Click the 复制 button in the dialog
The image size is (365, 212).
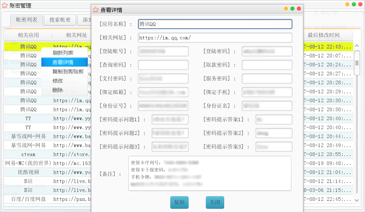pyautogui.click(x=179, y=202)
